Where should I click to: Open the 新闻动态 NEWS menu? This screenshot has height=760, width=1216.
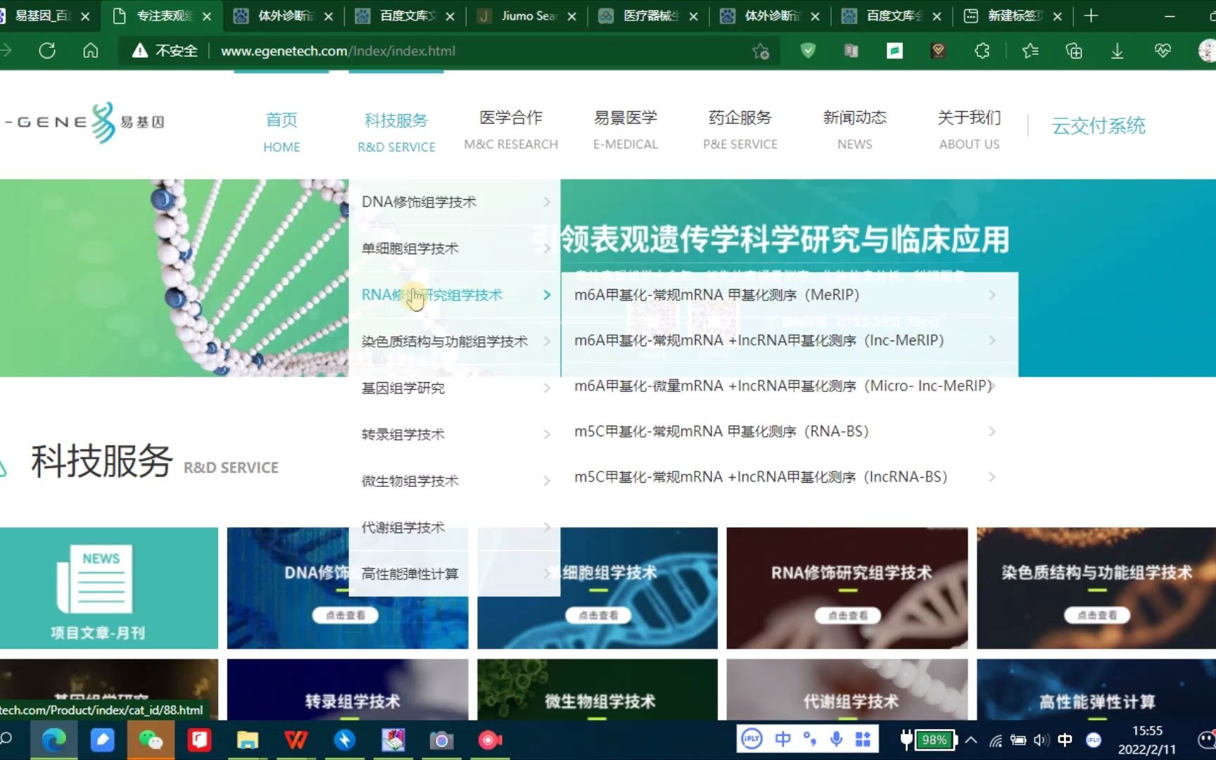(855, 129)
